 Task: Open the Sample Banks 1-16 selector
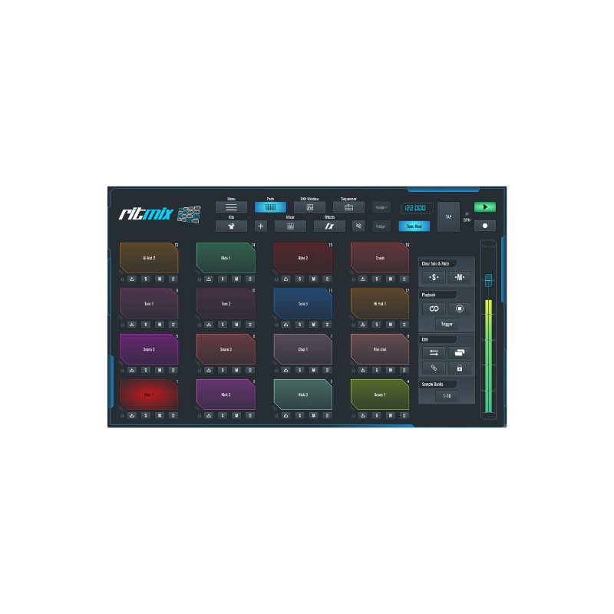pyautogui.click(x=447, y=394)
